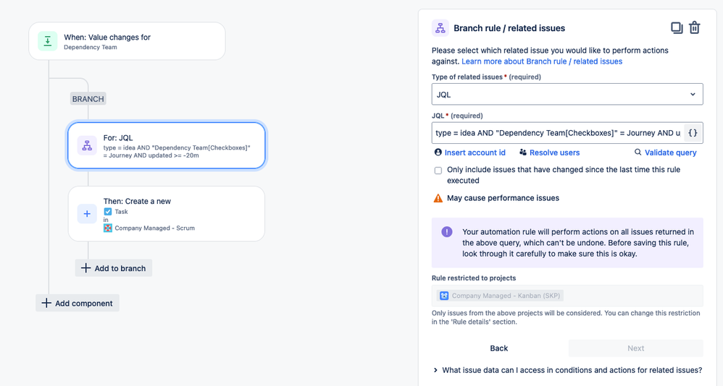Click the branch icon on the For: JQL card

click(87, 145)
